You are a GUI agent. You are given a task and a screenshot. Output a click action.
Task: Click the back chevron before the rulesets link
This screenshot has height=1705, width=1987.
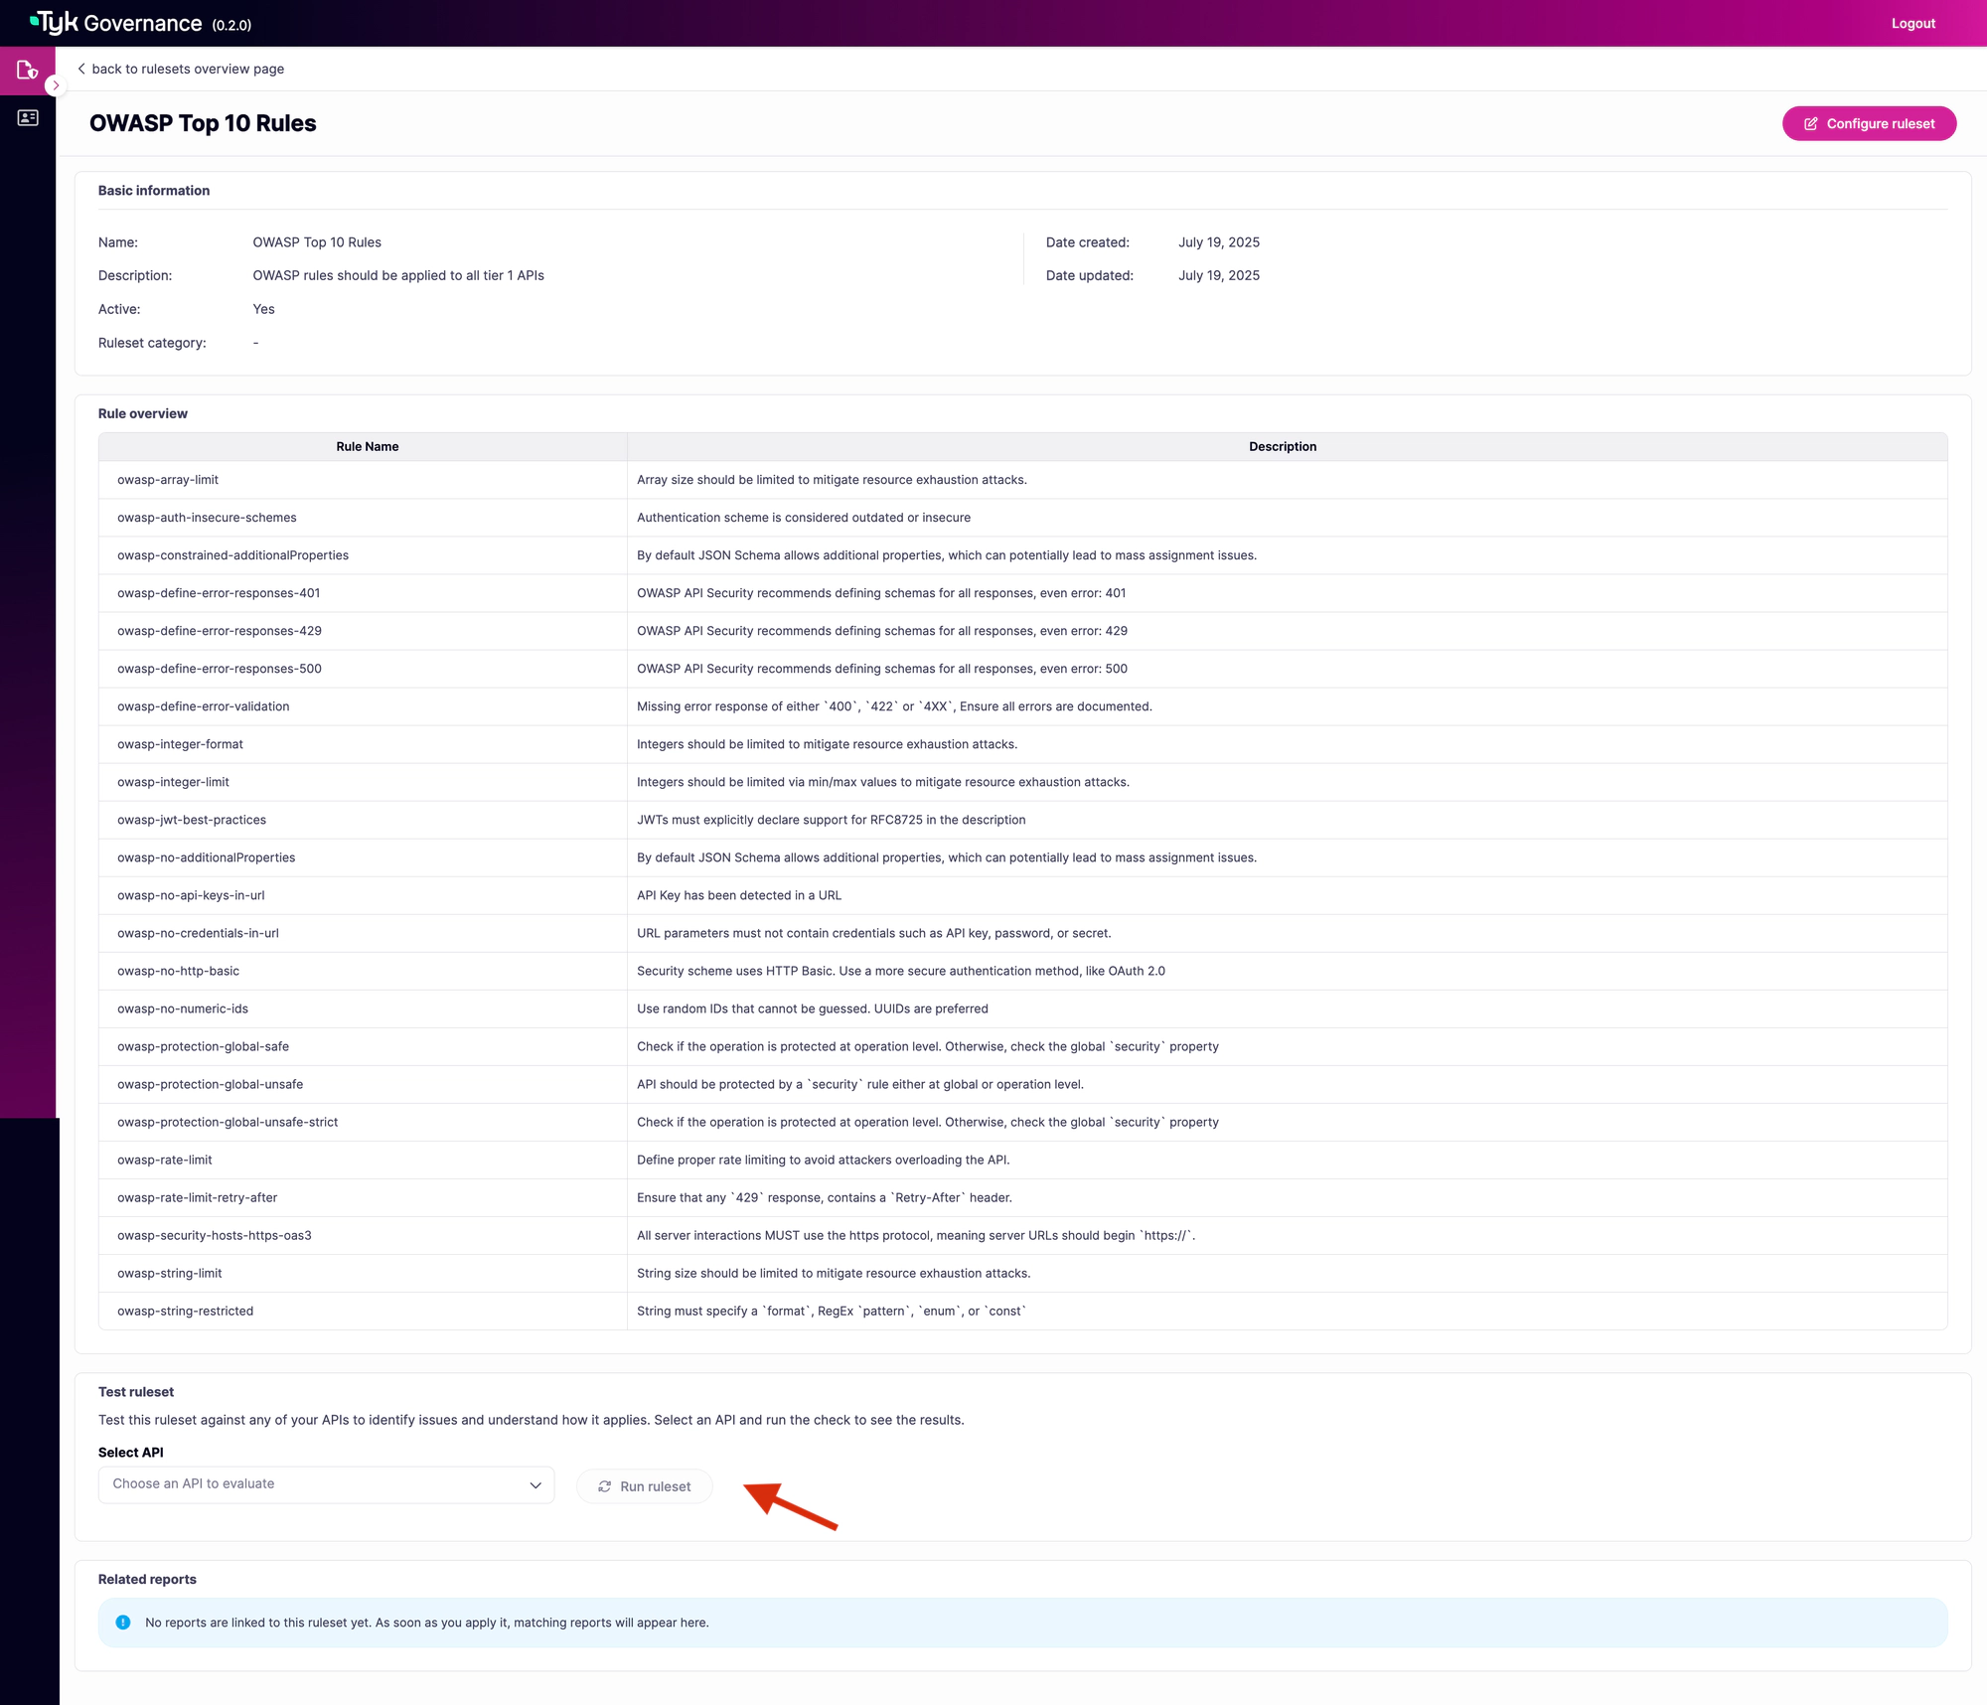coord(81,69)
